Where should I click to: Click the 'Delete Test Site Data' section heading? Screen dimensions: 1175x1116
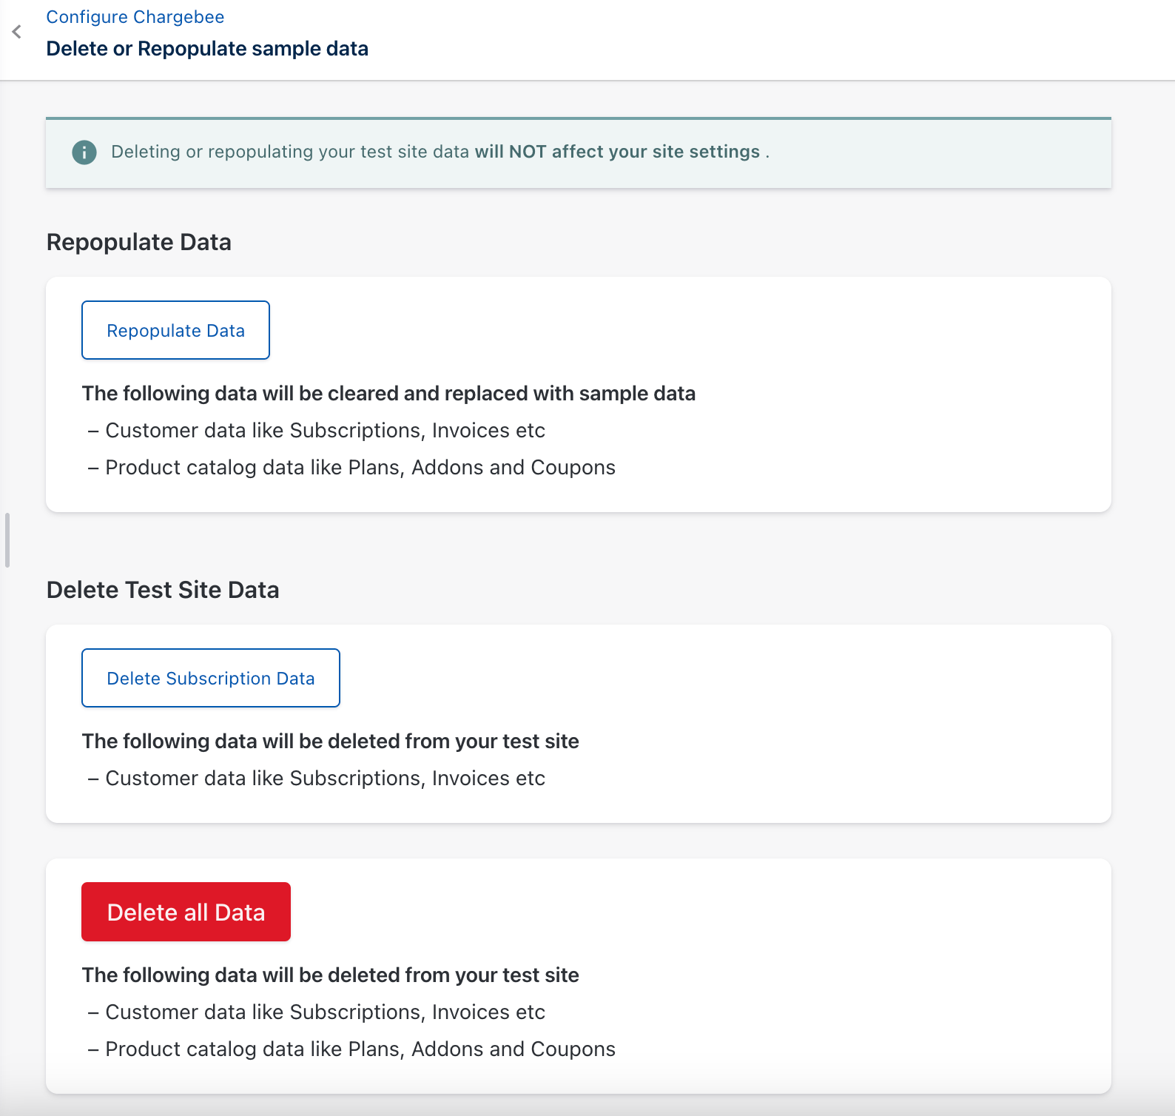(163, 590)
